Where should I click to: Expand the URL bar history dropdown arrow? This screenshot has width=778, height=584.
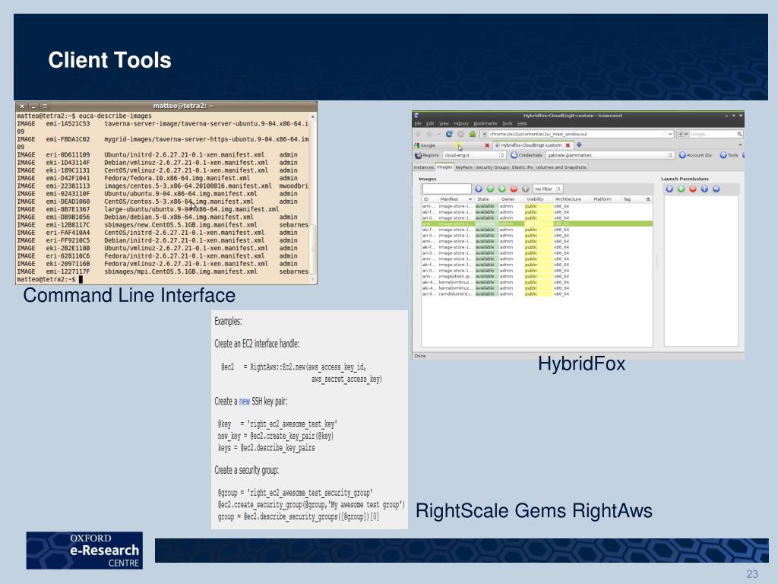(x=670, y=134)
